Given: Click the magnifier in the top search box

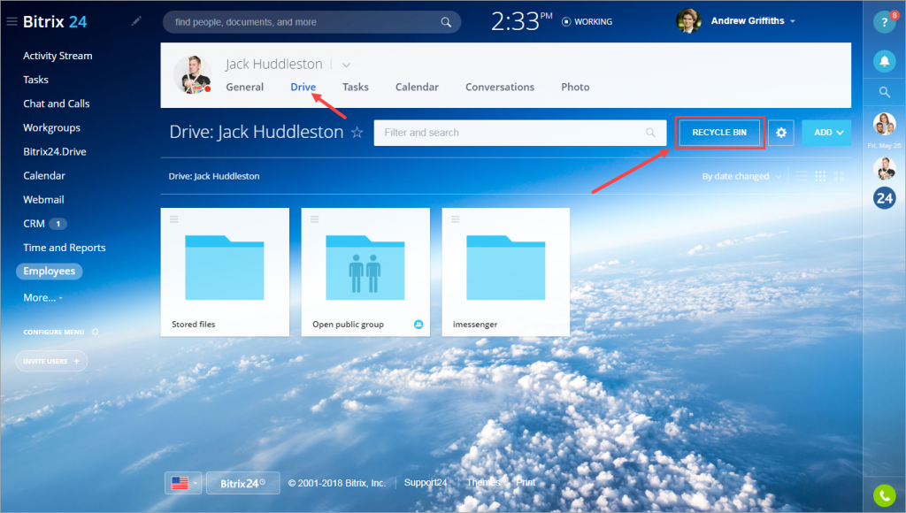Looking at the screenshot, I should (x=446, y=22).
